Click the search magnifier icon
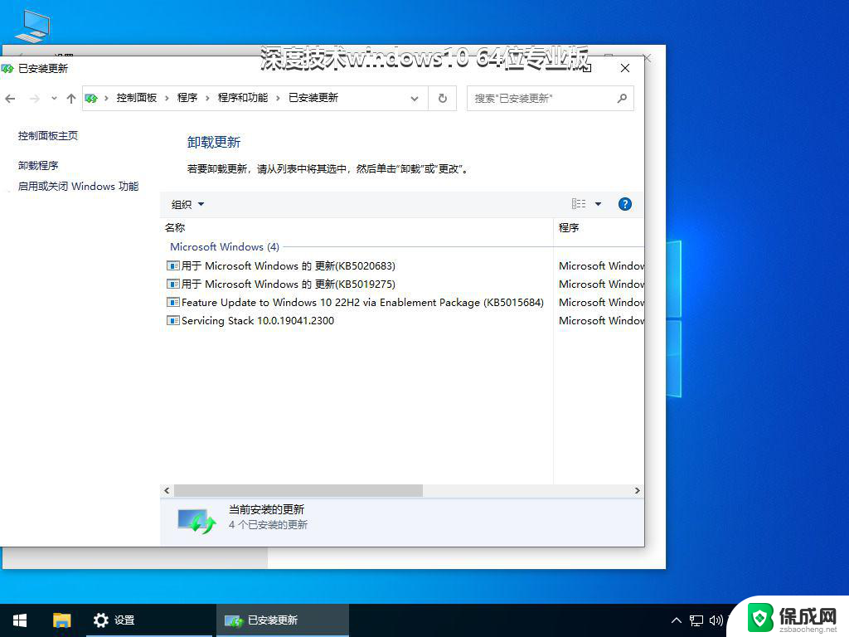 [622, 99]
